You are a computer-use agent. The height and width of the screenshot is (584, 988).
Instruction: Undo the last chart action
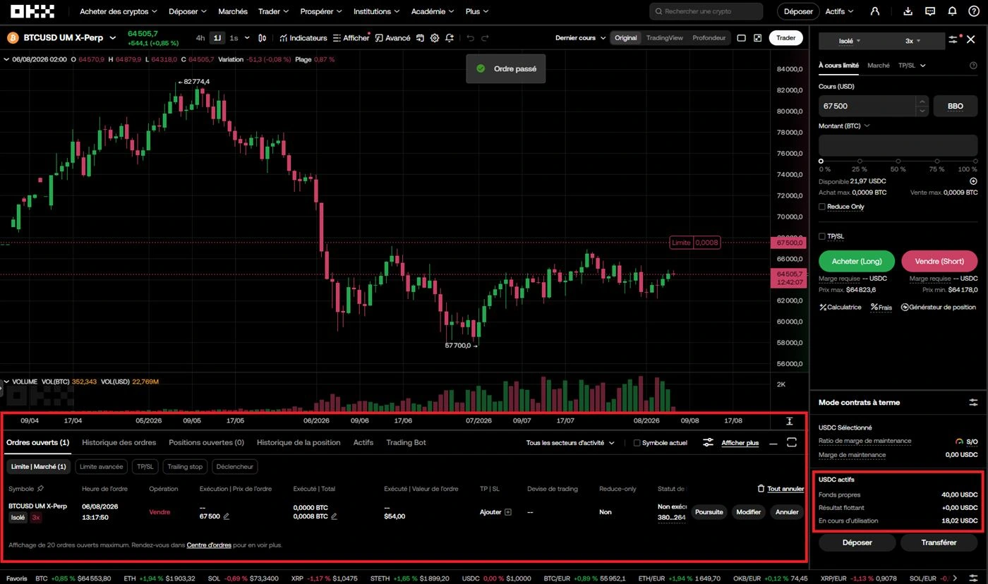[471, 38]
